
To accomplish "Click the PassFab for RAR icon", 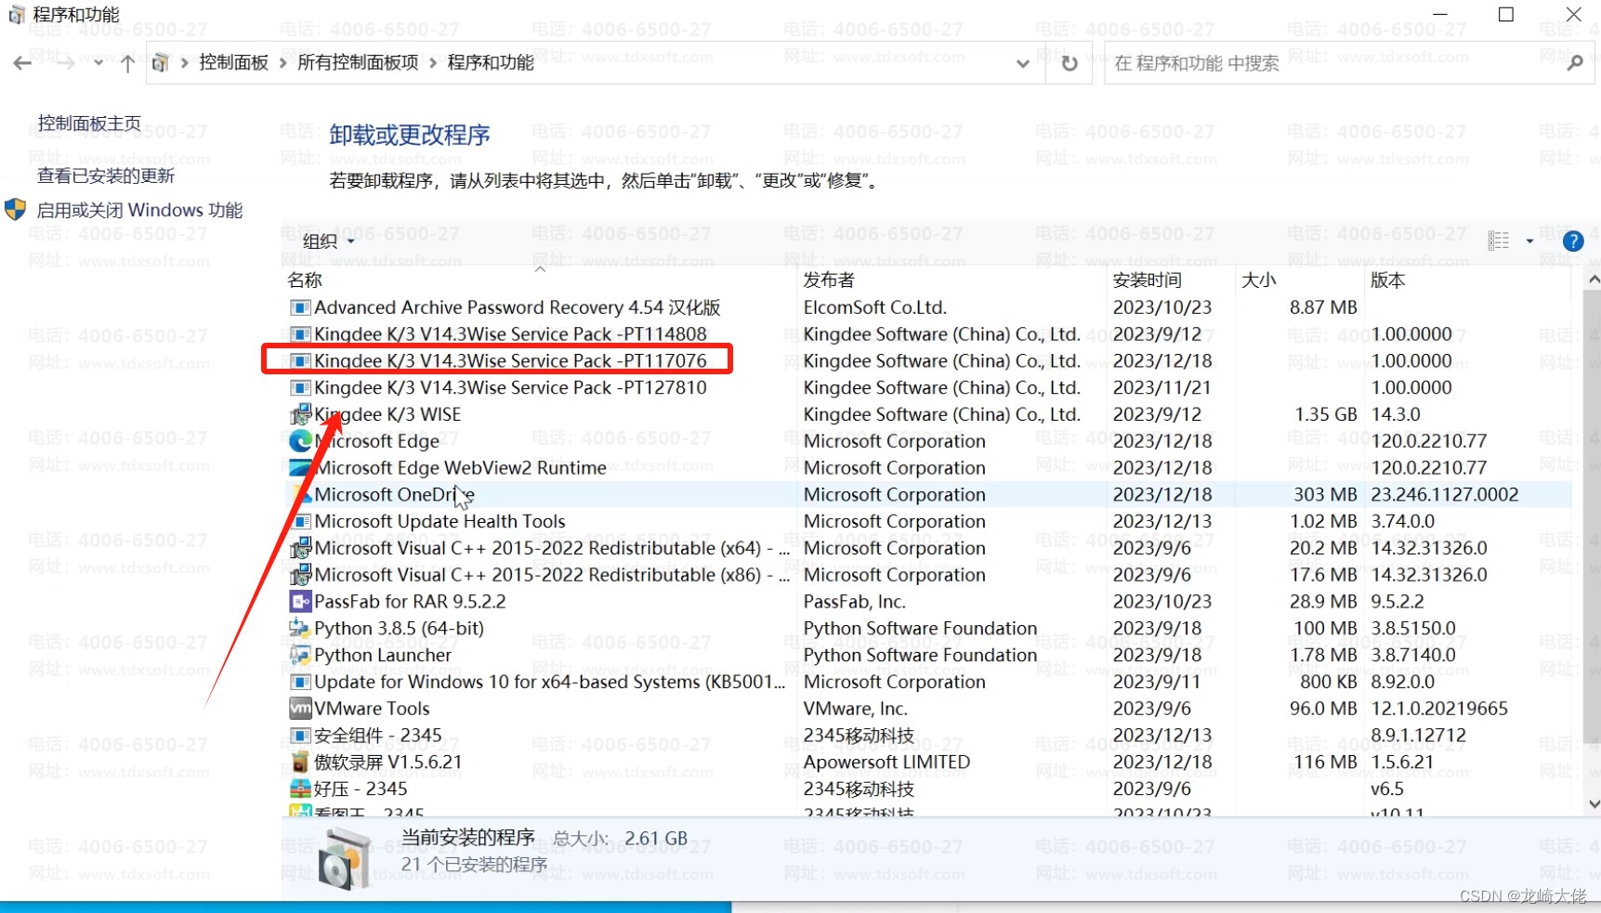I will pyautogui.click(x=300, y=602).
